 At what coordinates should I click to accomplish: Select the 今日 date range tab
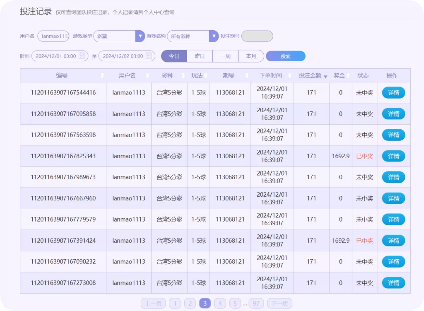(174, 56)
